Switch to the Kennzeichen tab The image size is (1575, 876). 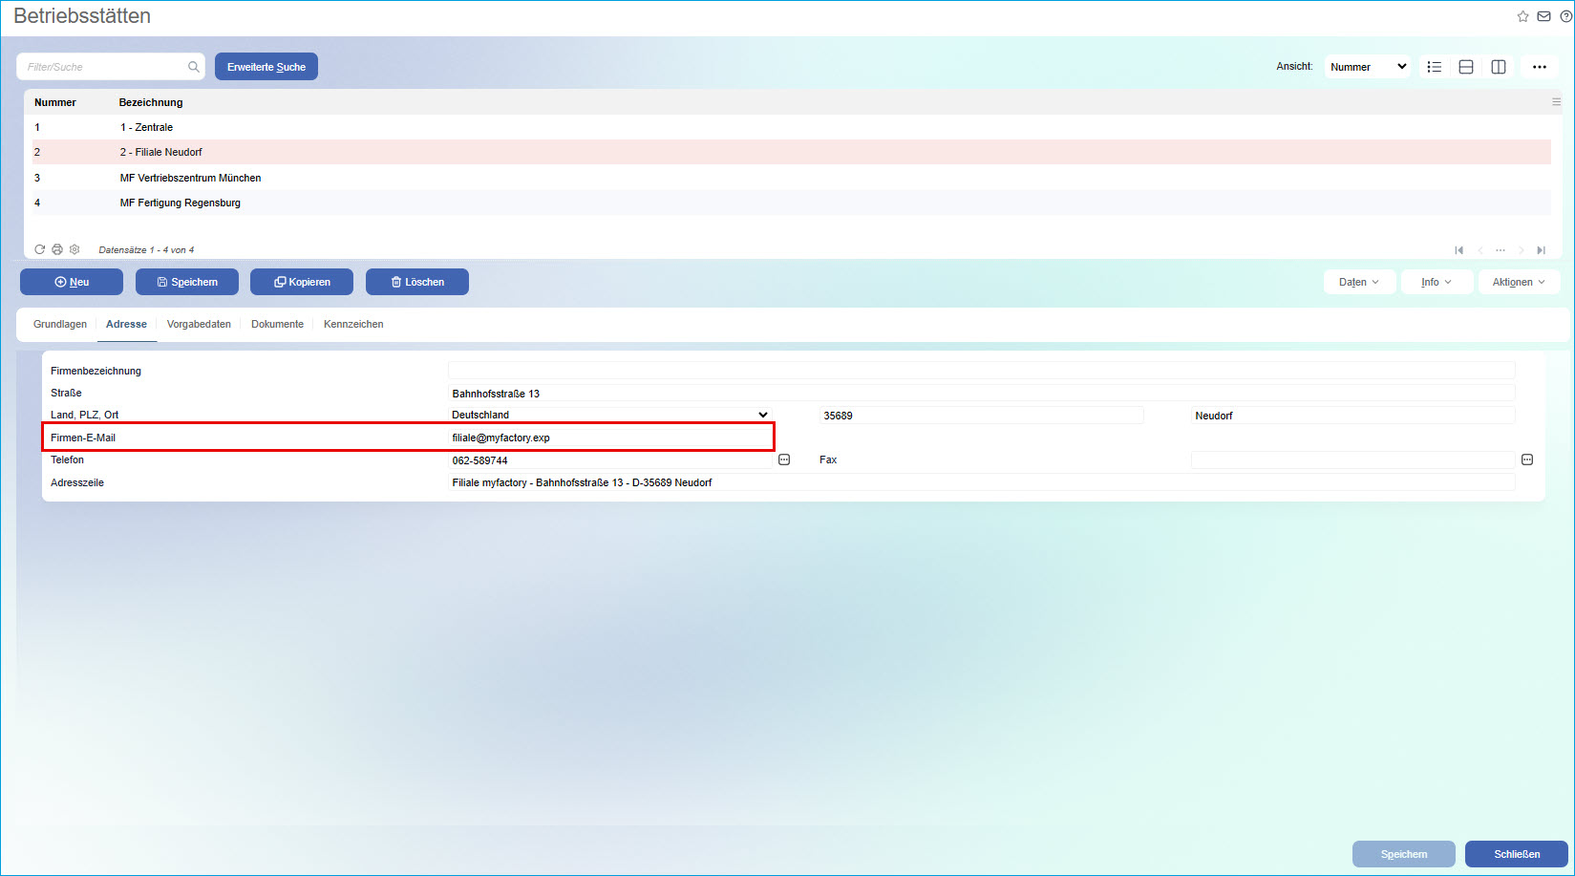[353, 324]
